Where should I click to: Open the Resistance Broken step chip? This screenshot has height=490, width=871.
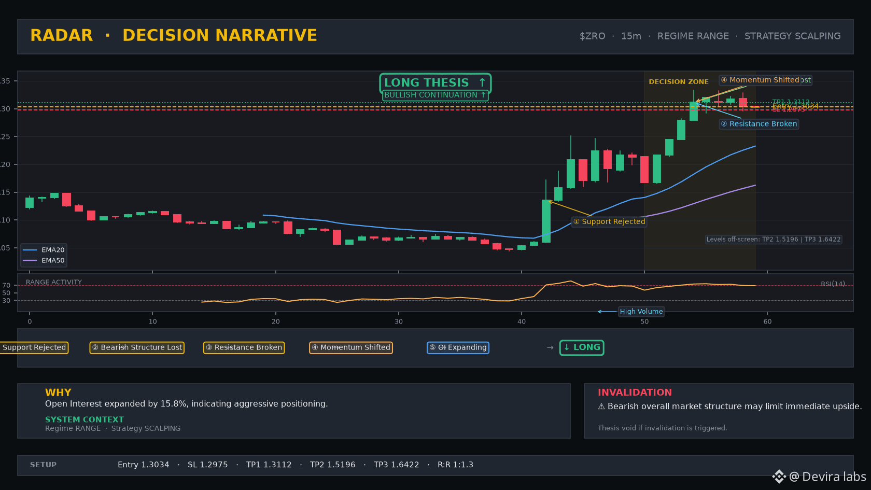coord(244,347)
